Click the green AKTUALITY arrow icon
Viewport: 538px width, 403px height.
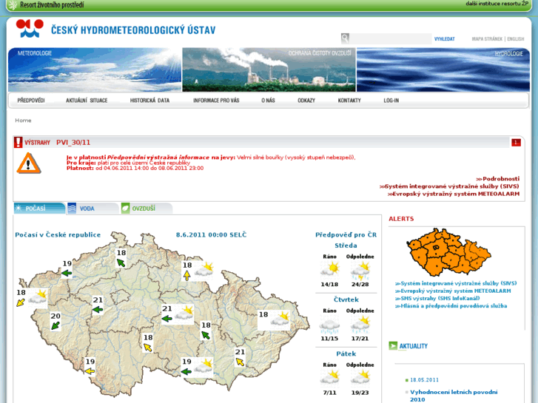(x=393, y=346)
